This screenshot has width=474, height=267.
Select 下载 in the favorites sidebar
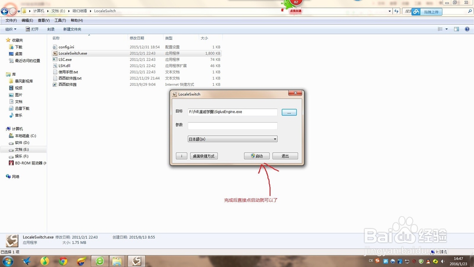(x=18, y=47)
